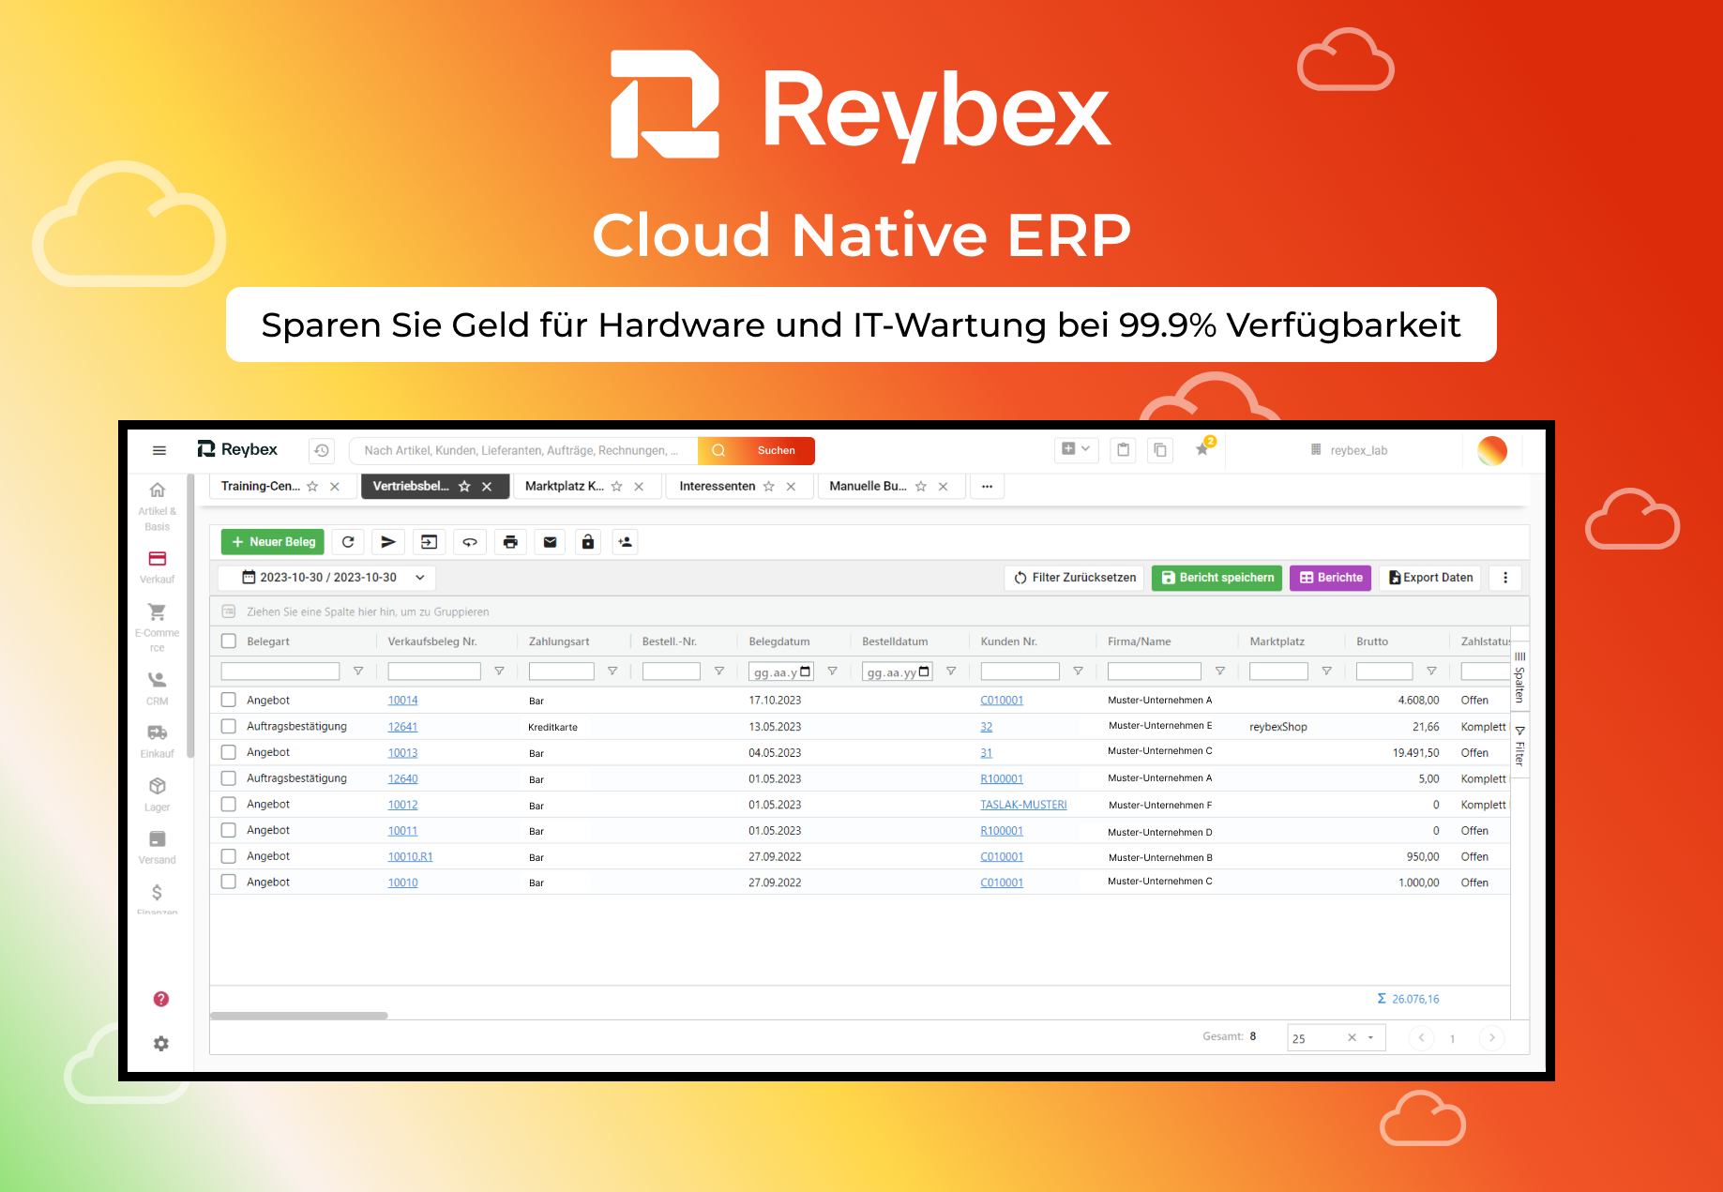Screen dimensions: 1723x1192
Task: Open the Zahlungsart column filter funnel
Action: 612,671
